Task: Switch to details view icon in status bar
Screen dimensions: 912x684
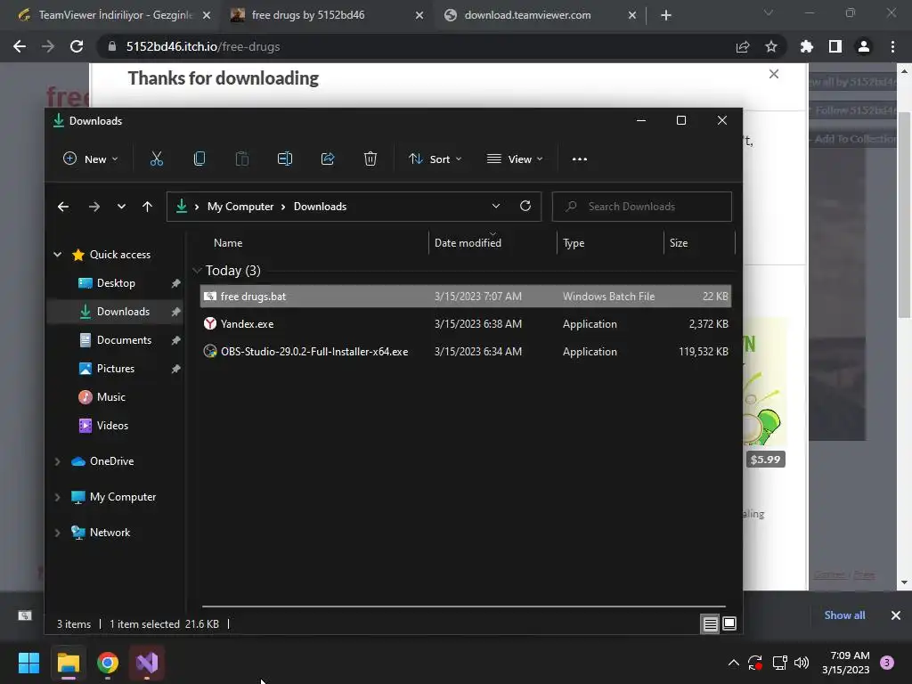Action: click(710, 624)
